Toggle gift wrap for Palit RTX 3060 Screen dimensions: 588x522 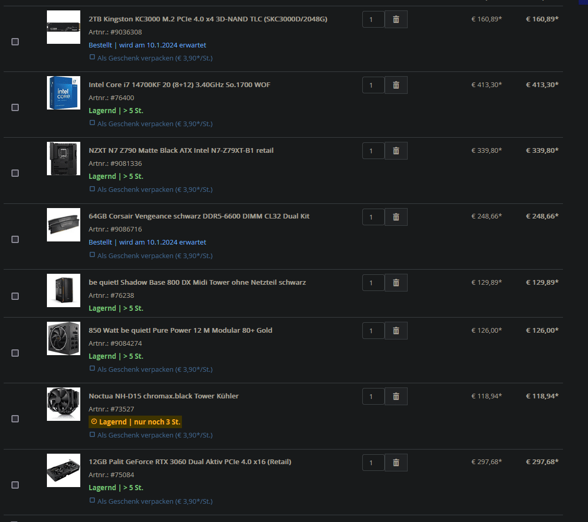click(92, 500)
